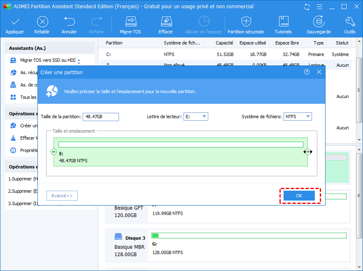The height and width of the screenshot is (271, 363).
Task: Open Partition sécurisée shield icon
Action: (x=246, y=22)
